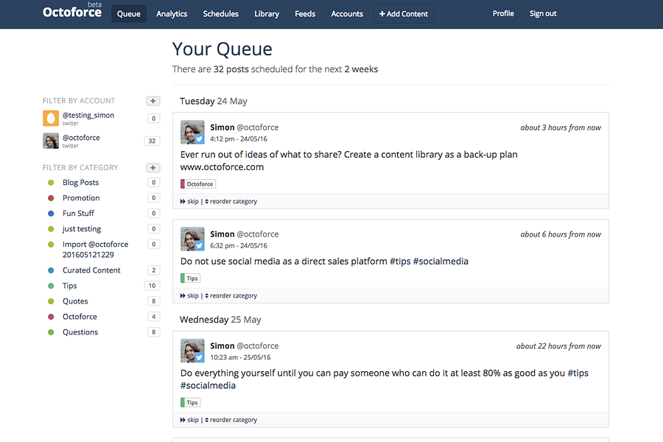The image size is (663, 442).
Task: Click the Add Content button
Action: (404, 13)
